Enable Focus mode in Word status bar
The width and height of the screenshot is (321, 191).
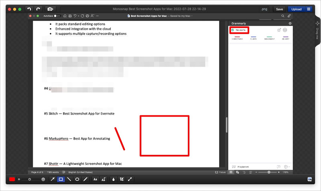(220, 173)
